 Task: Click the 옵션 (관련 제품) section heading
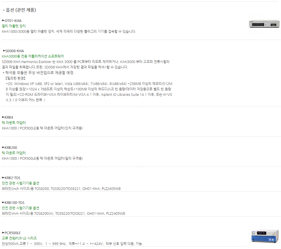point(21,10)
